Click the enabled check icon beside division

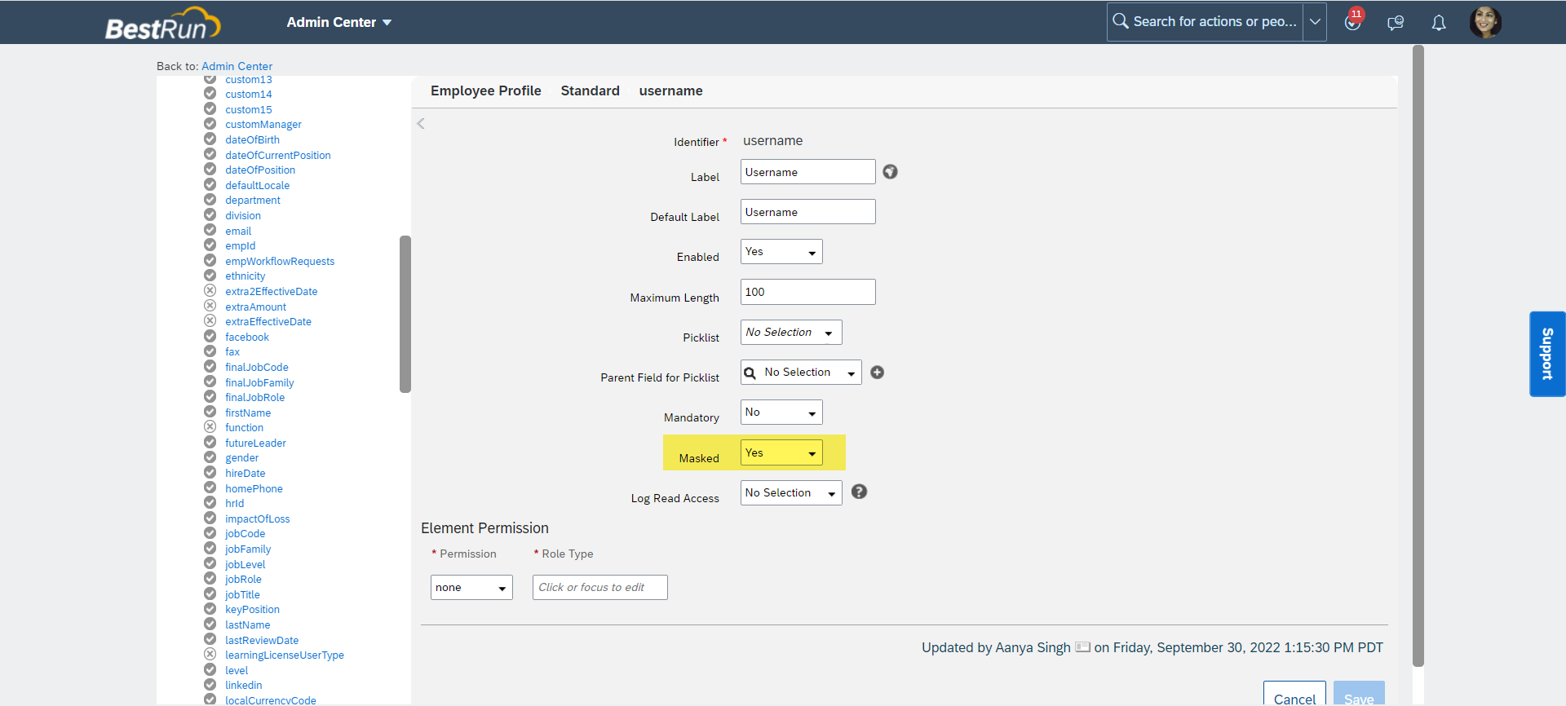click(x=210, y=215)
